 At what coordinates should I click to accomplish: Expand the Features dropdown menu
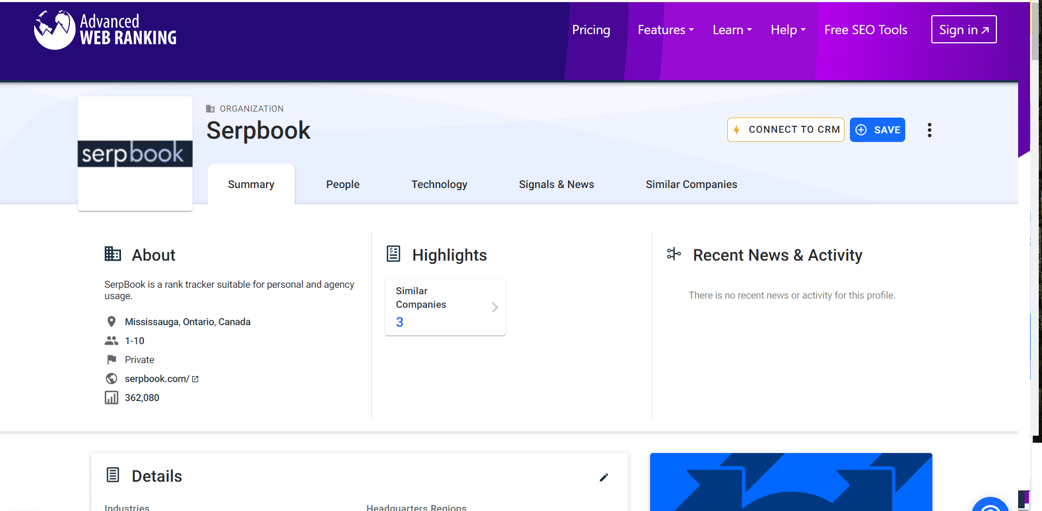665,30
